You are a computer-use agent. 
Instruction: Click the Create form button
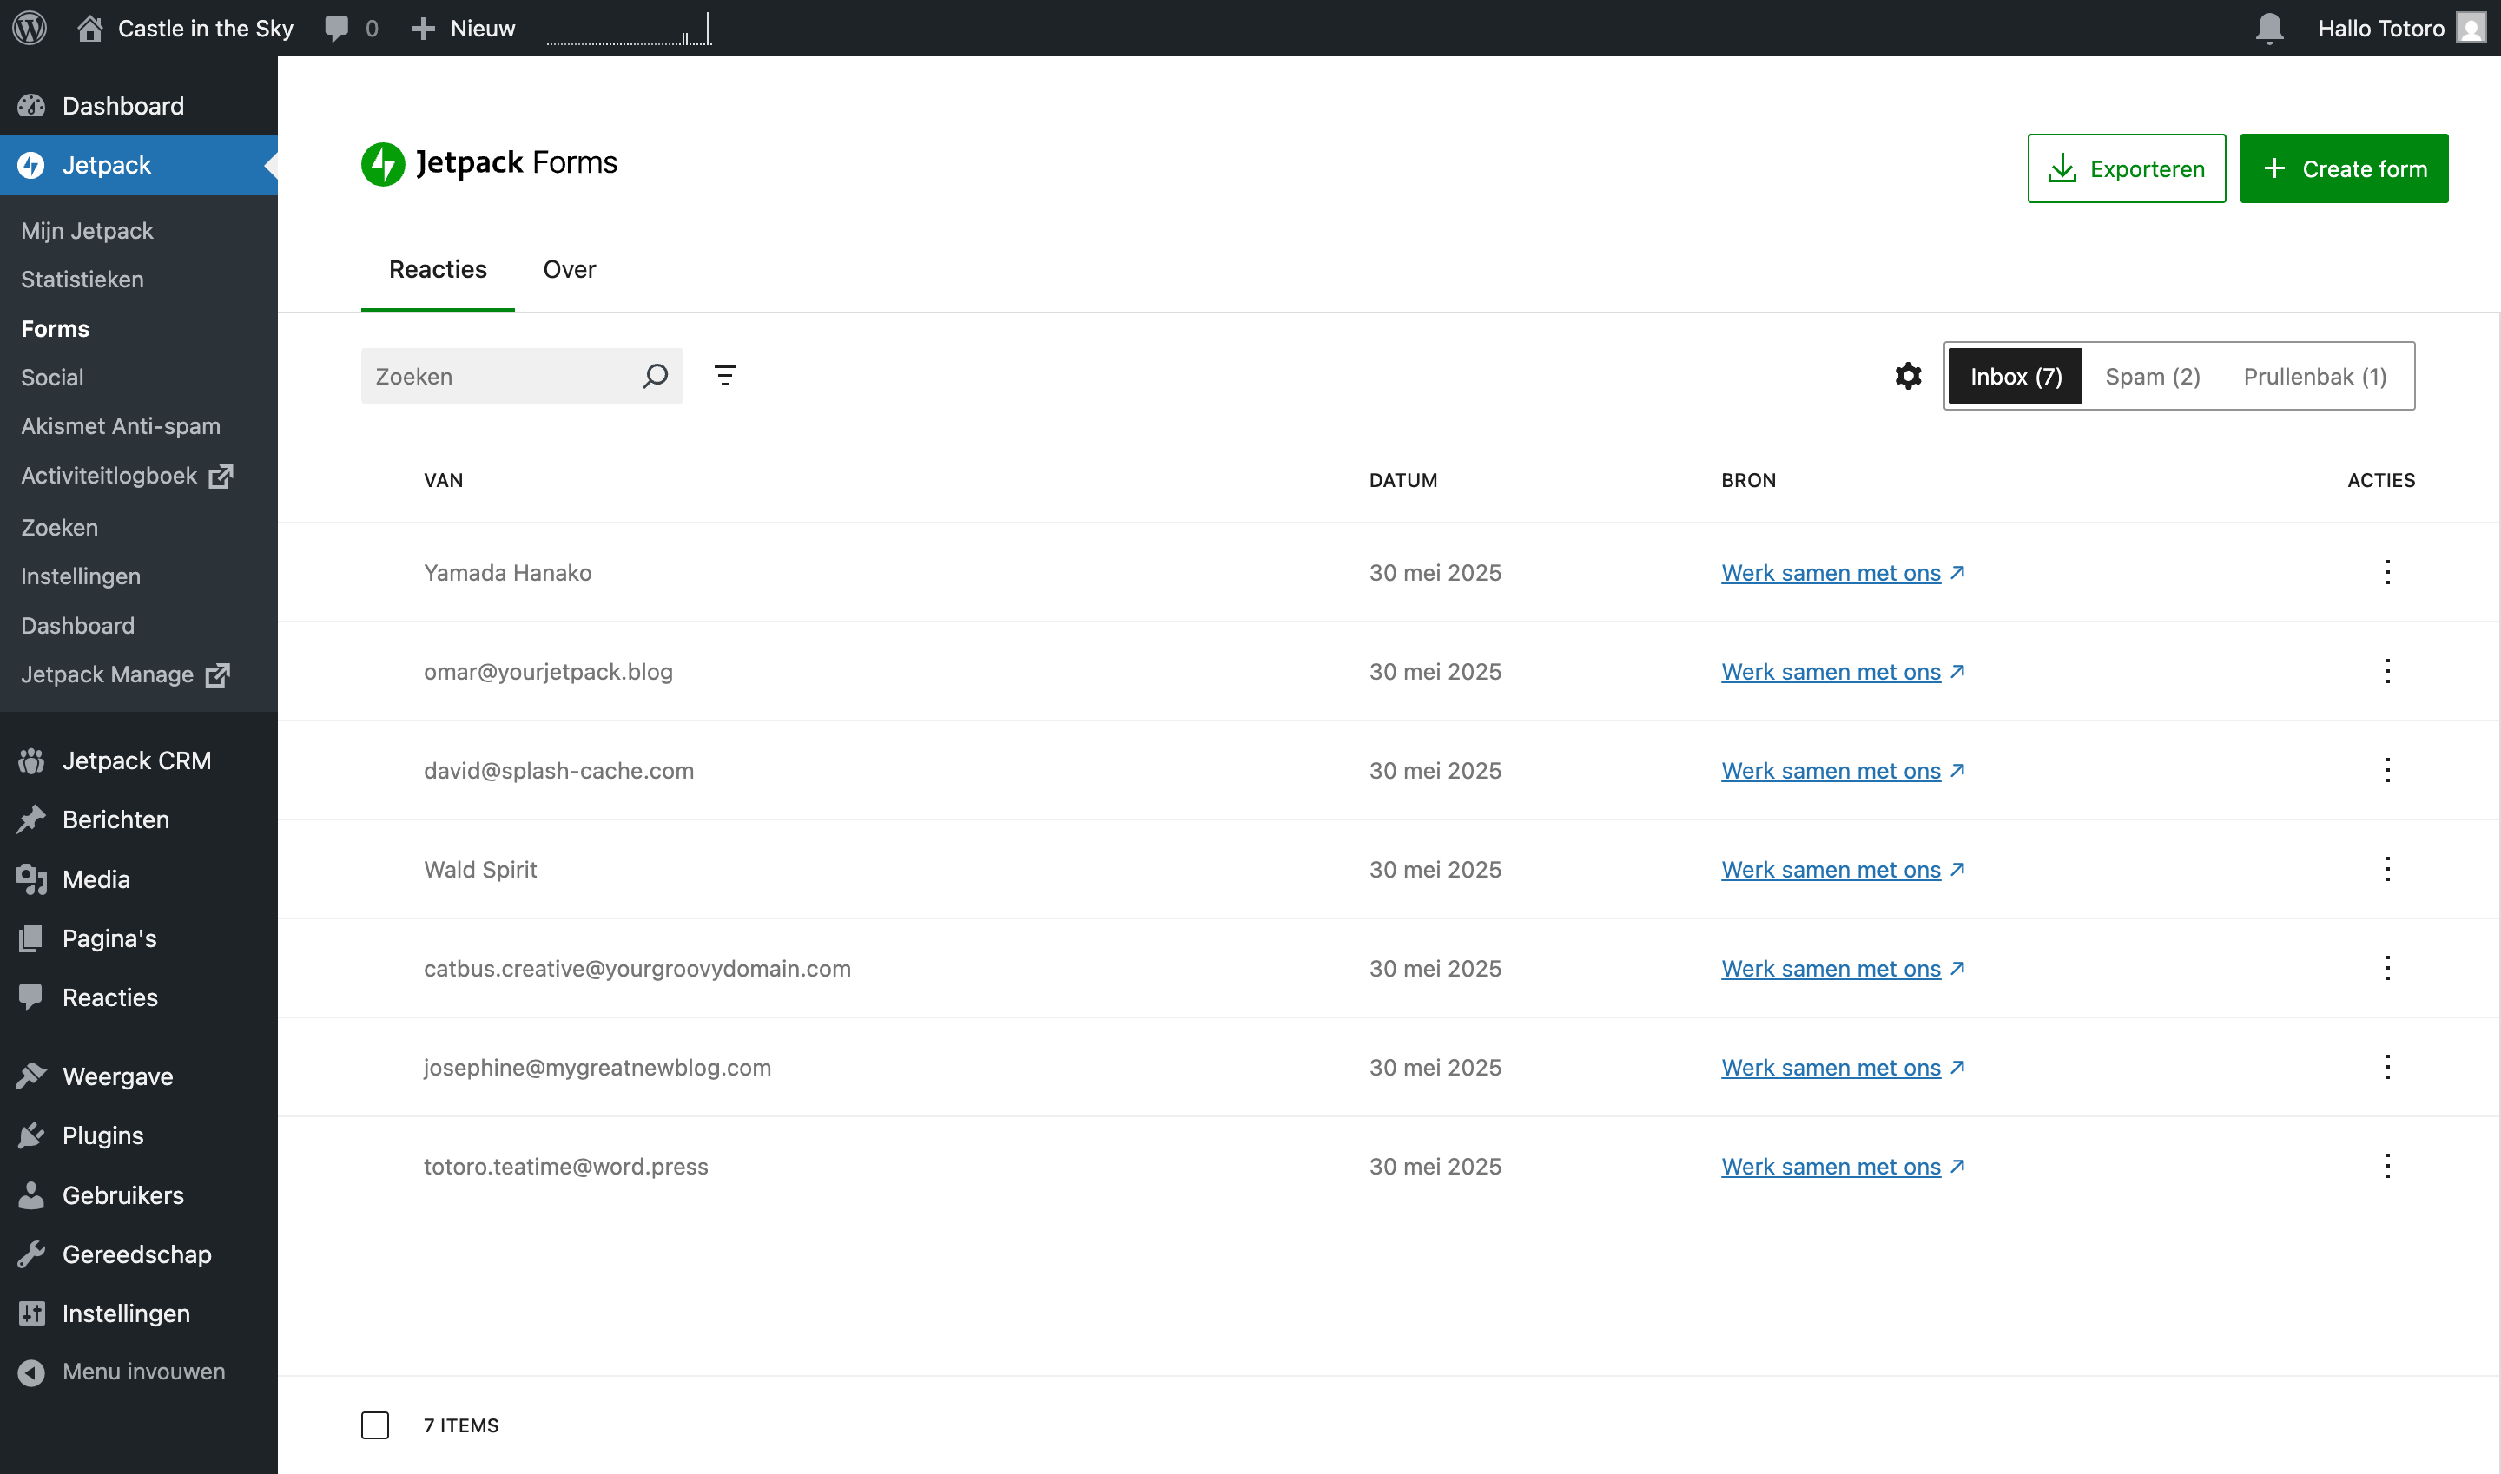click(2343, 169)
